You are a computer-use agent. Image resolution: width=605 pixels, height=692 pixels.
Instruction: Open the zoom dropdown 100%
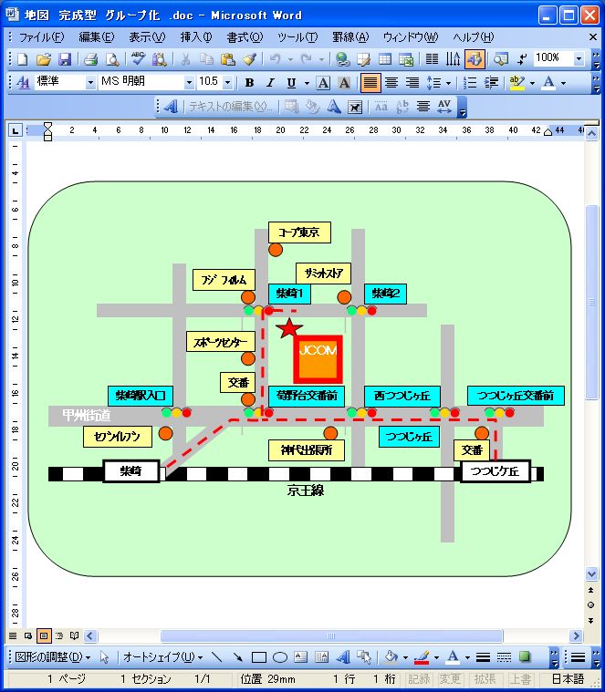pos(579,58)
